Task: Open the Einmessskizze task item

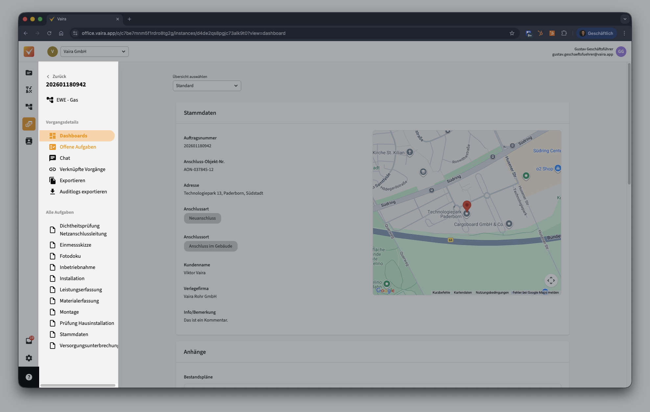Action: (75, 245)
